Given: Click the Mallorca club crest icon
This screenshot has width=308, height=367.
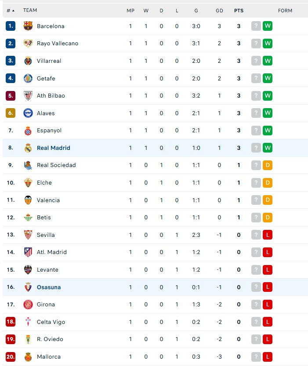Looking at the screenshot, I should (28, 357).
